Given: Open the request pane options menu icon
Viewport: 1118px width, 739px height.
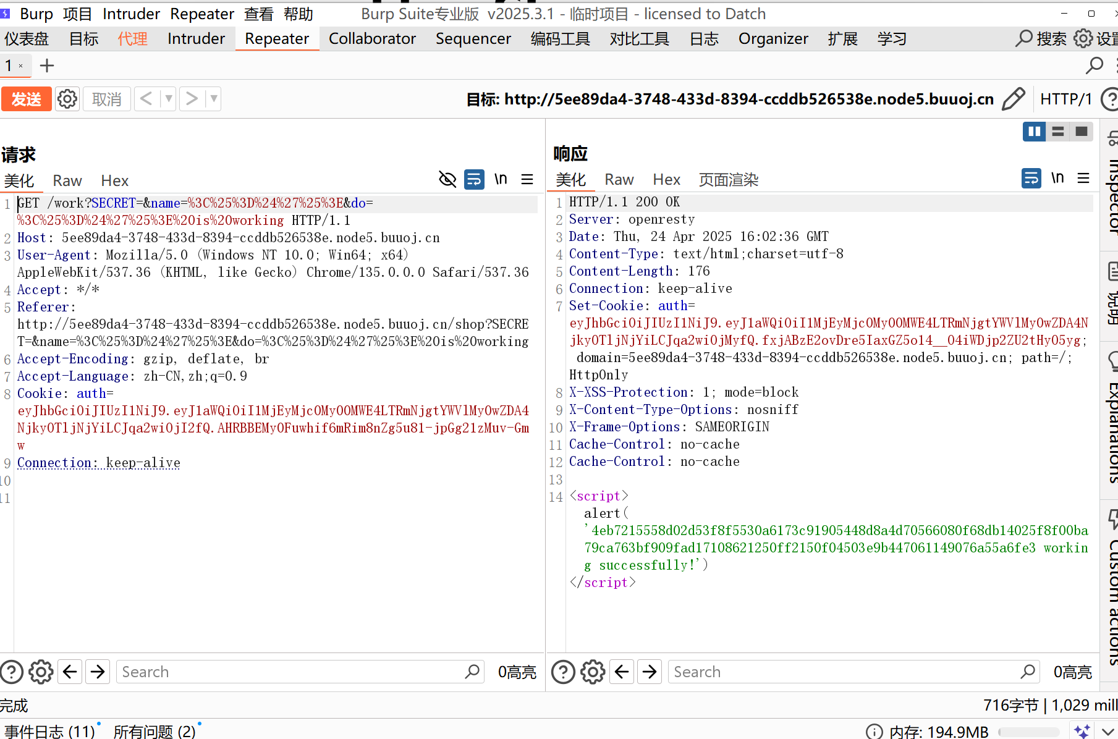Looking at the screenshot, I should click(527, 179).
